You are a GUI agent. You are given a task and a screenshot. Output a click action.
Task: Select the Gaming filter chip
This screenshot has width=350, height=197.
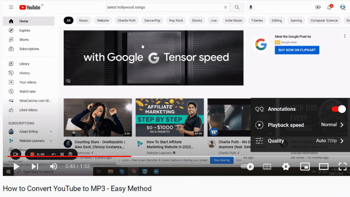296,21
